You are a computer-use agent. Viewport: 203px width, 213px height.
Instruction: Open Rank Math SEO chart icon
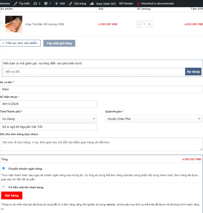(x=92, y=4)
